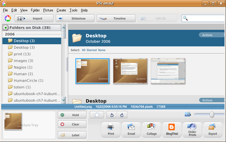Select Starred pictures link
Screen dimensions: 226x142
[92, 50]
